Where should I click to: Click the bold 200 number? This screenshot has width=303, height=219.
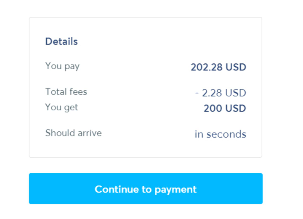213,108
